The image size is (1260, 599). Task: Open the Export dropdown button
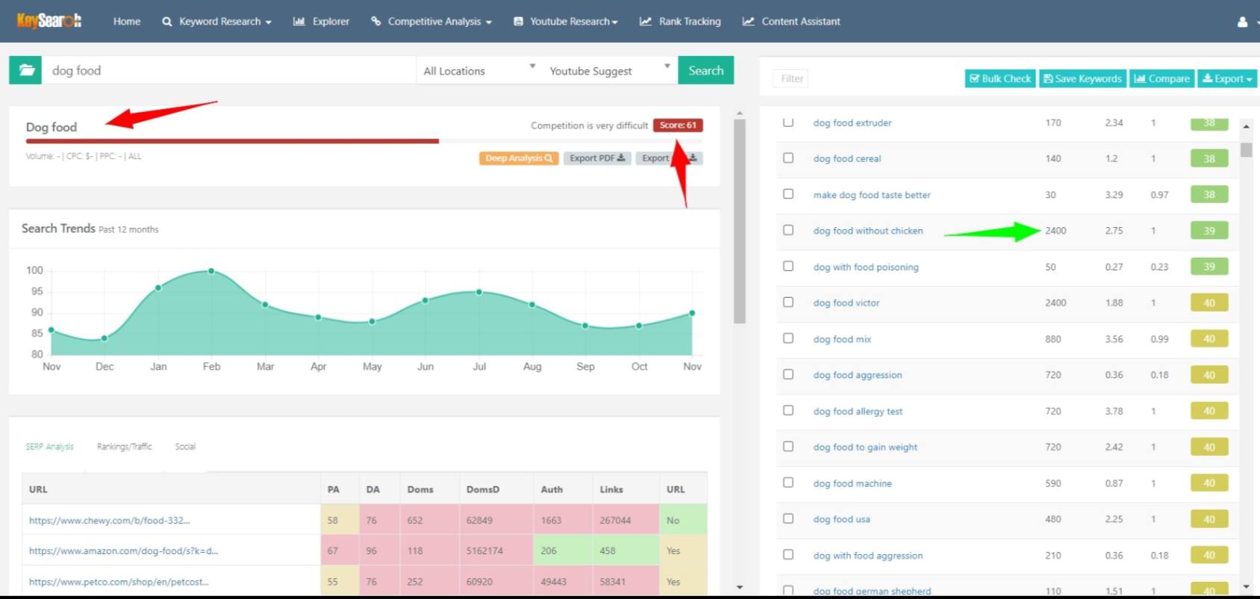click(x=1227, y=78)
